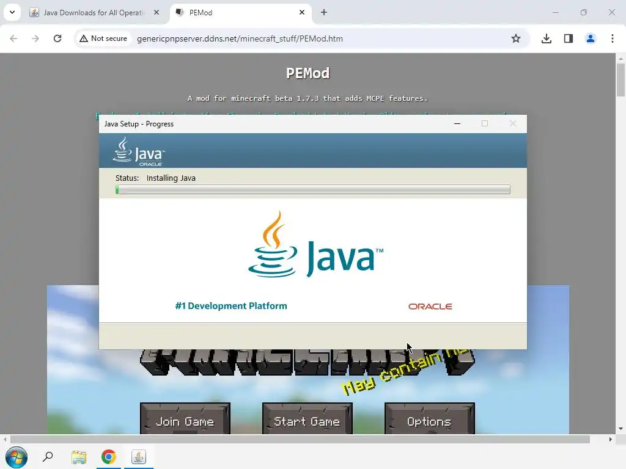This screenshot has width=626, height=469.
Task: Click the scroll left arrow
Action: point(5,439)
